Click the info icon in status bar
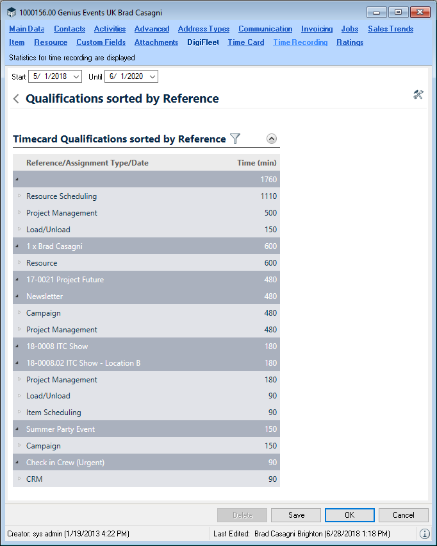The image size is (437, 546). [x=424, y=534]
